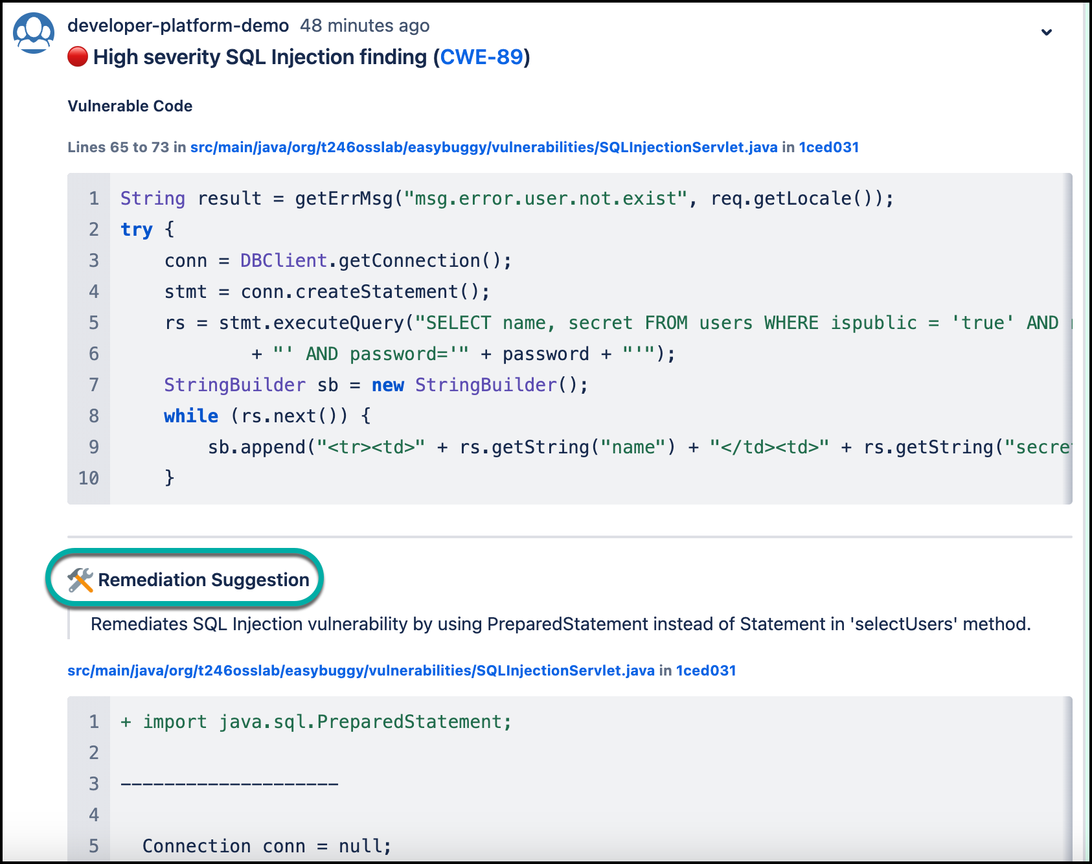Click line number 5 in the vulnerable code block

pyautogui.click(x=94, y=323)
